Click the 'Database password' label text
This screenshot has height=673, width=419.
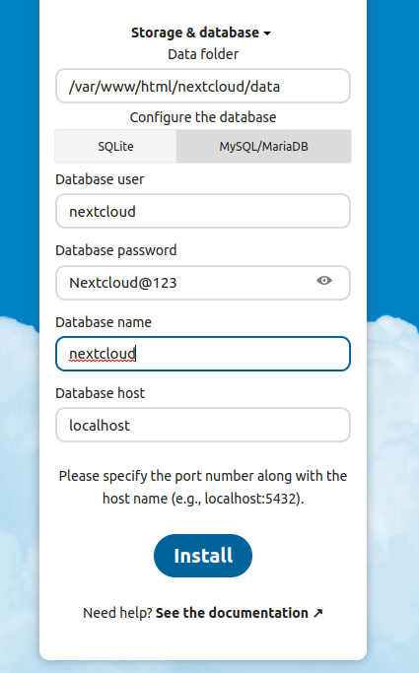click(116, 250)
